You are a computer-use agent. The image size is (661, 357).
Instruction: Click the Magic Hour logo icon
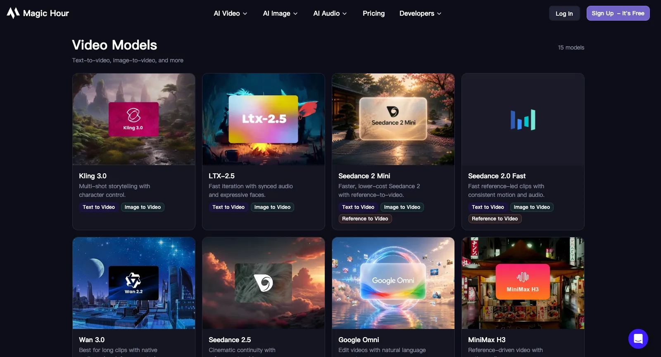(x=13, y=13)
